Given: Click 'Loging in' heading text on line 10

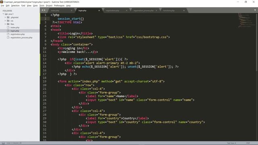Looking at the screenshot, I should click(73, 48).
